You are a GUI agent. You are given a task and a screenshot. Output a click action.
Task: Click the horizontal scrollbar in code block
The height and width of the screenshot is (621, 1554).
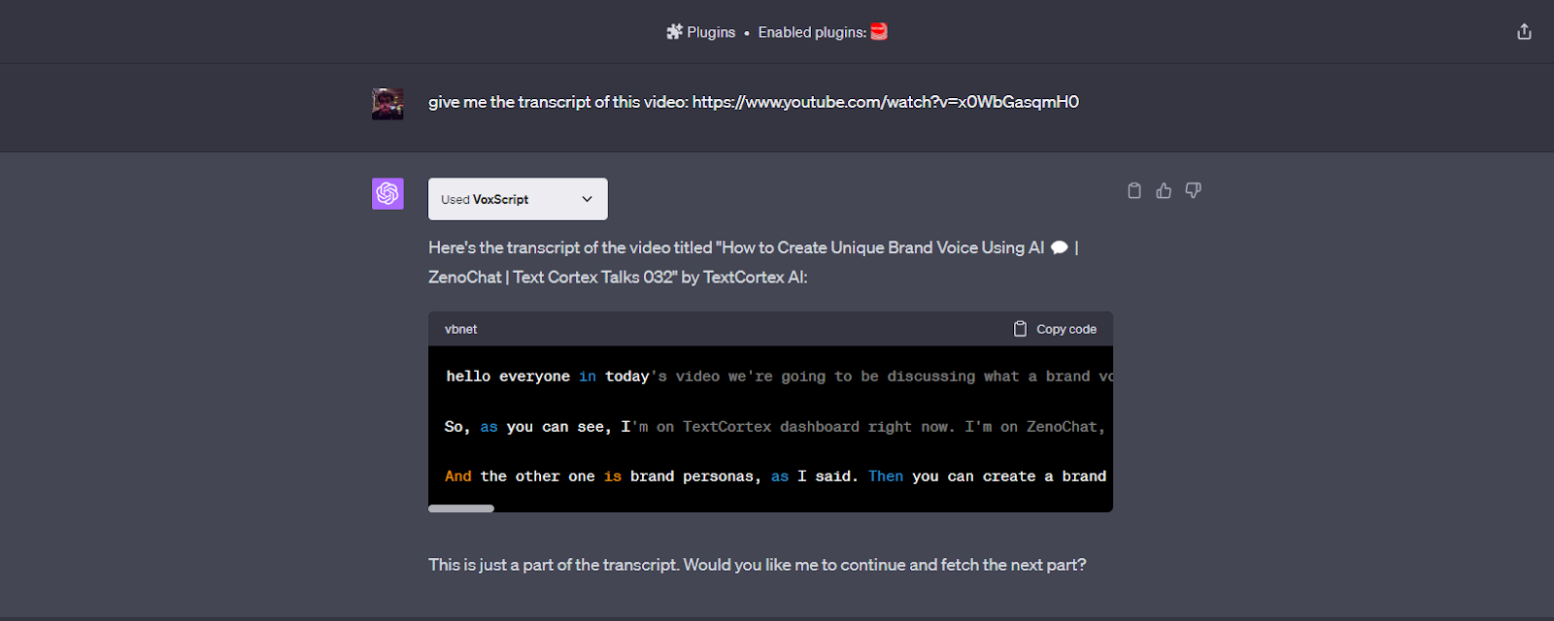tap(461, 508)
